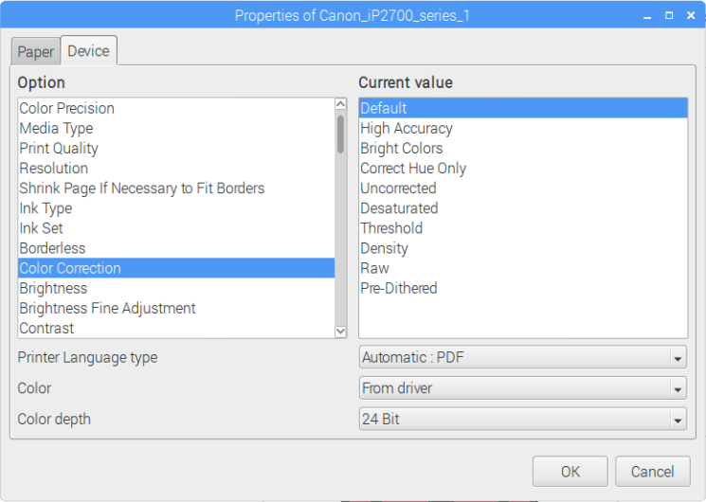Select Contrast option
Viewport: 706px width, 502px height.
[x=176, y=329]
